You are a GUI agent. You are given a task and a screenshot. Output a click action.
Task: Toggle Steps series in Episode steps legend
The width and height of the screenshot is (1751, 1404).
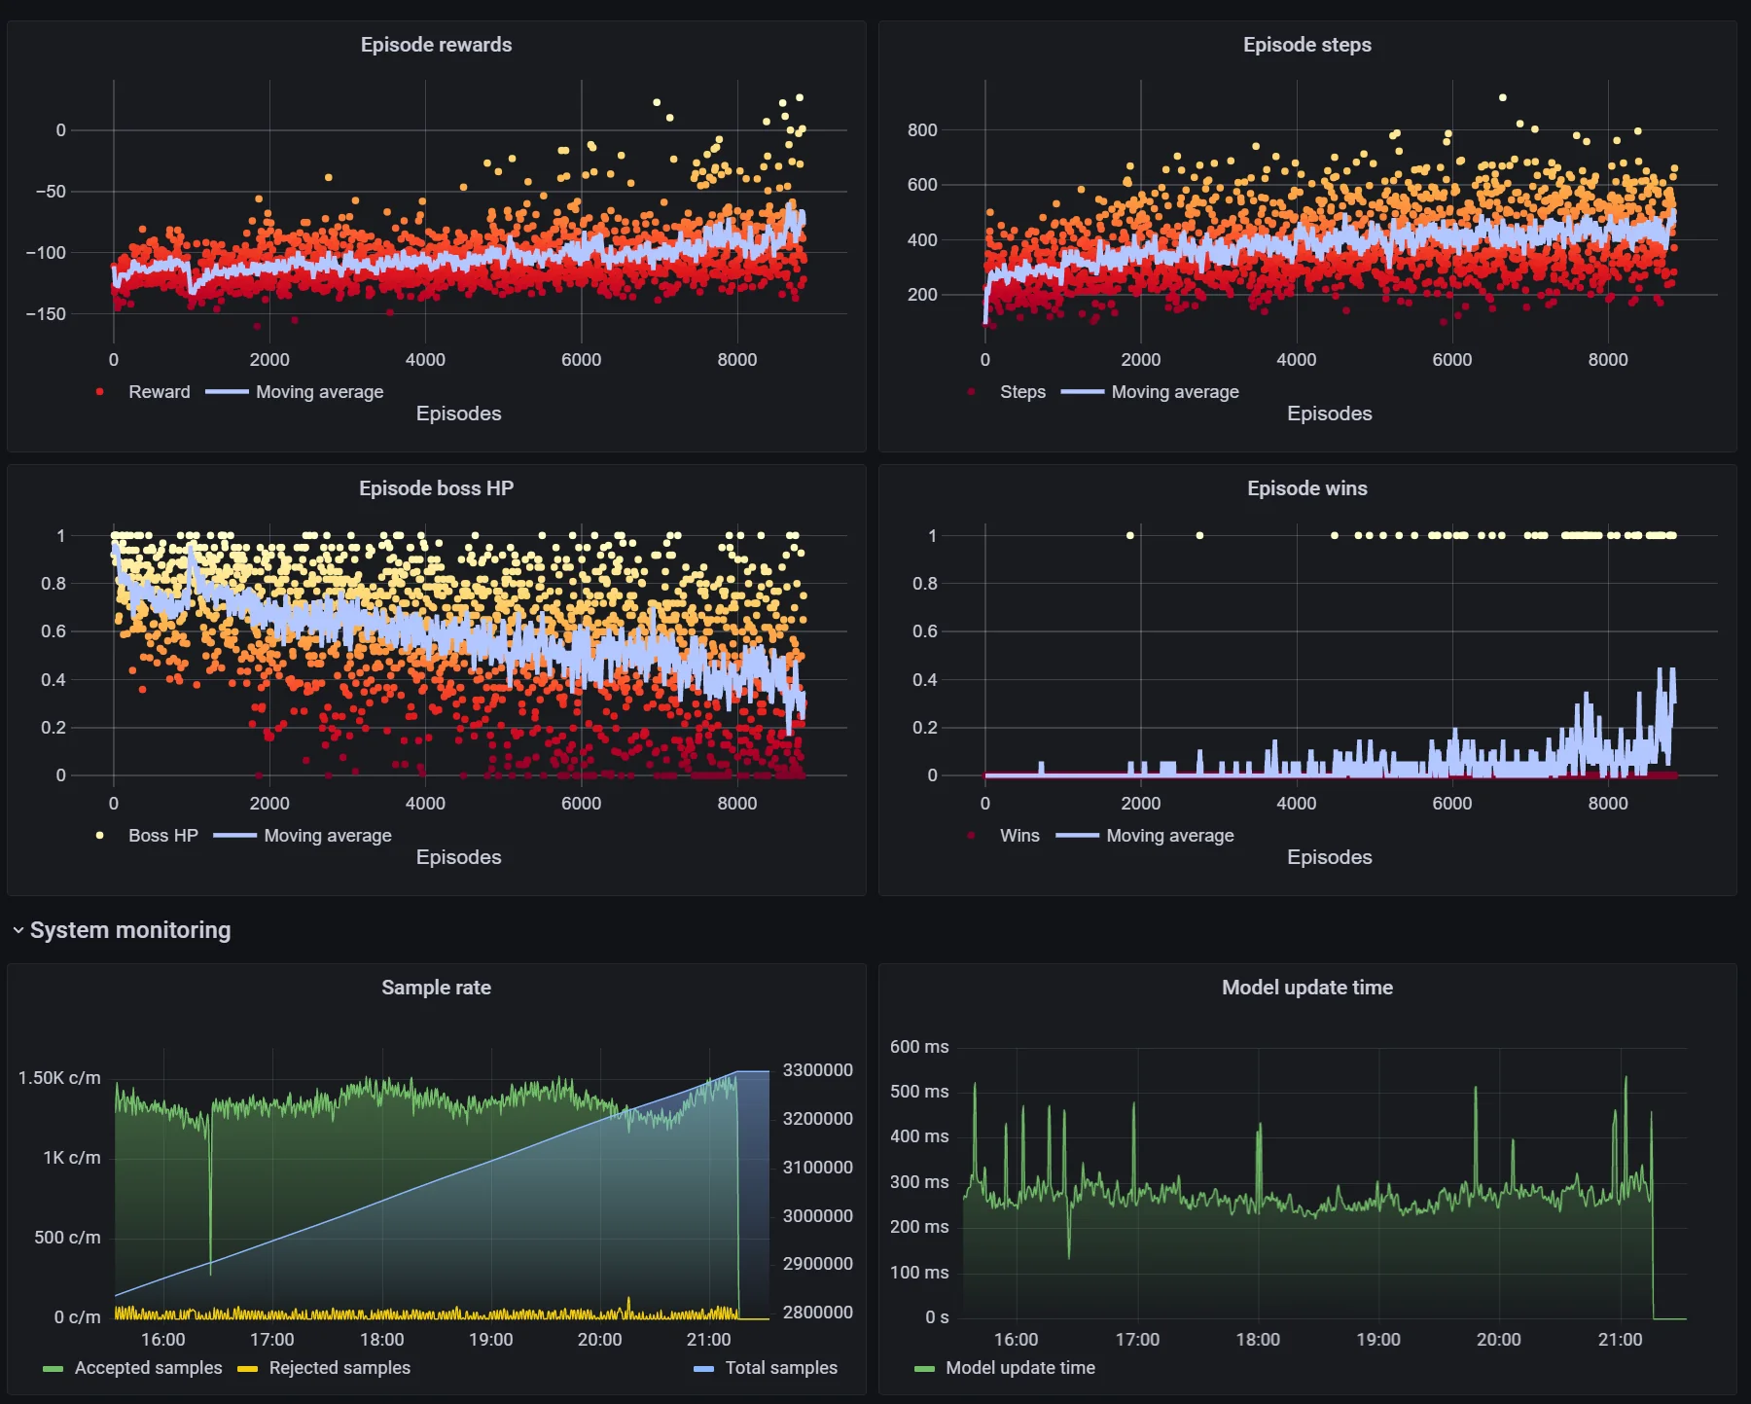coord(1022,392)
